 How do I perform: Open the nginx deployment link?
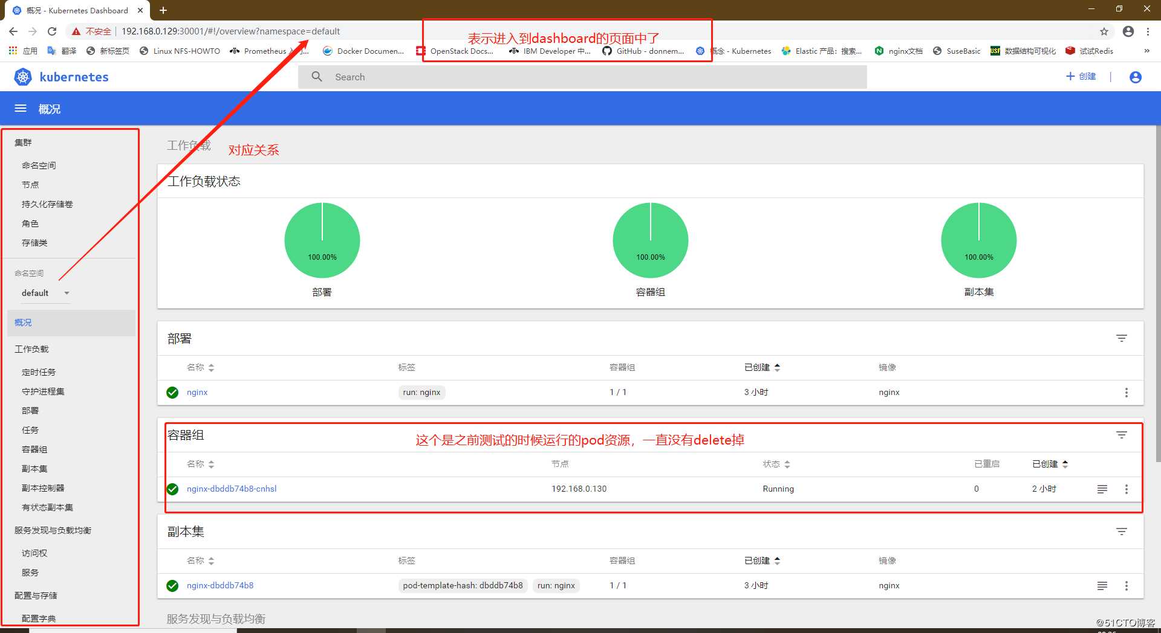click(x=197, y=393)
